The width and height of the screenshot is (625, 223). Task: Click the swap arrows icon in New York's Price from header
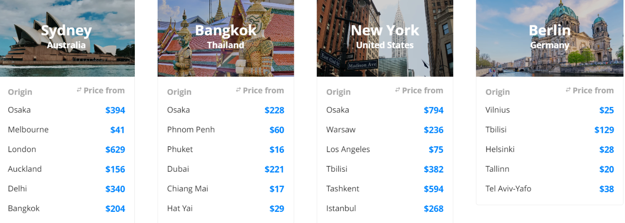point(398,90)
